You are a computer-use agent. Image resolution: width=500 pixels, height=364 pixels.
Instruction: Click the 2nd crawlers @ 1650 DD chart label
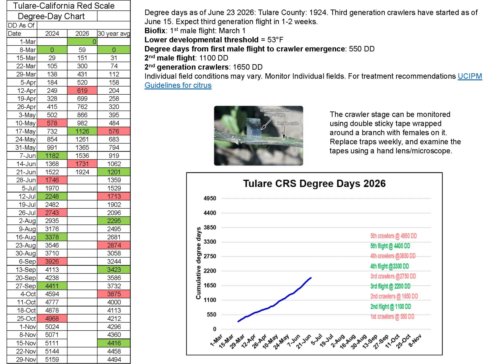click(x=394, y=296)
